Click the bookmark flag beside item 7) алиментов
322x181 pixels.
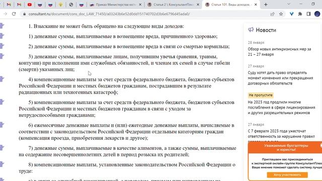[2, 147]
